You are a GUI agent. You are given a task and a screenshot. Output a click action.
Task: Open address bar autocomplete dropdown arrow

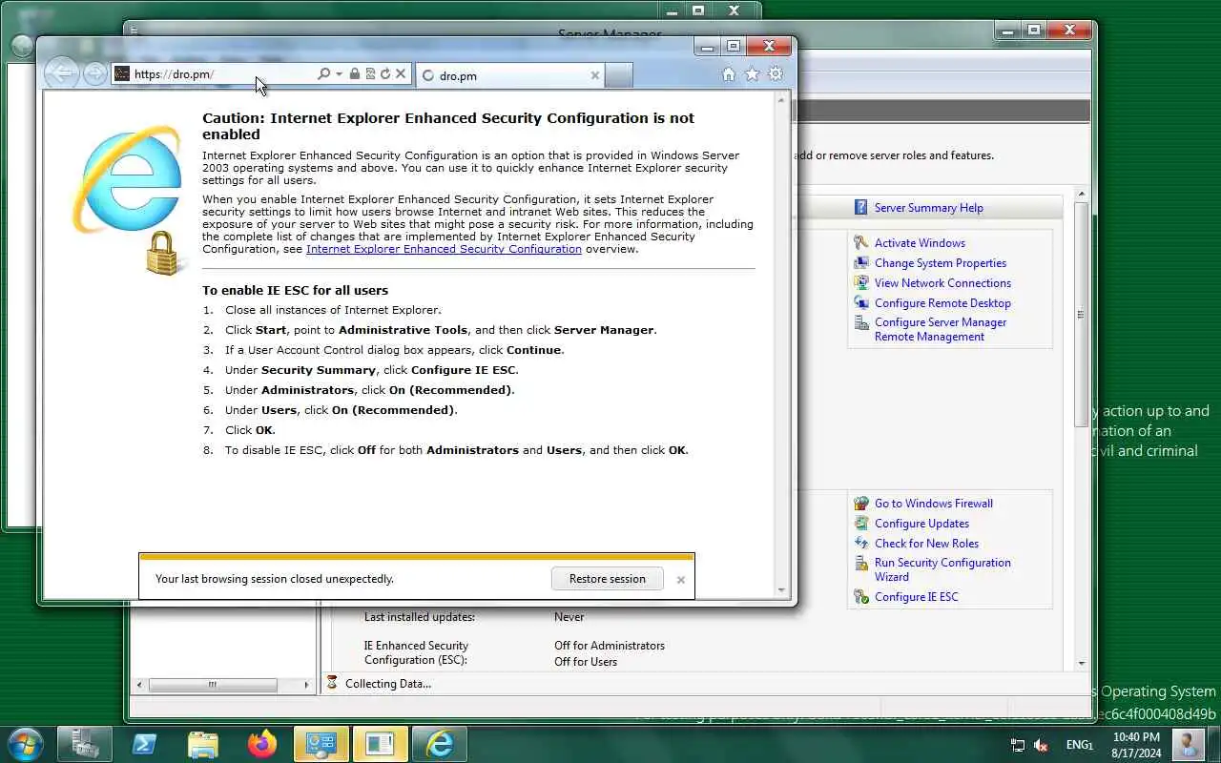[339, 73]
